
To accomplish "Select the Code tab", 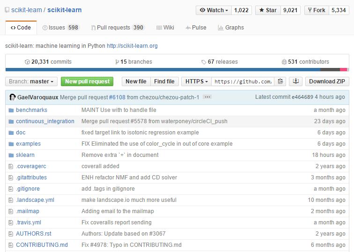I will (x=21, y=28).
